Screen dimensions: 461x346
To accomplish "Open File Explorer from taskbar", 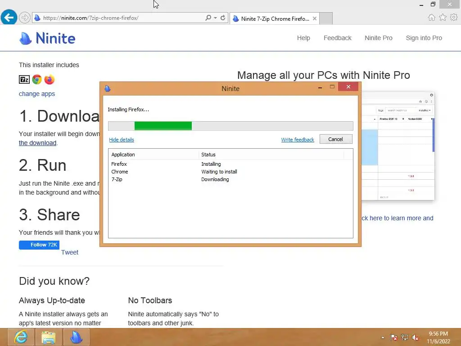I will click(x=49, y=337).
